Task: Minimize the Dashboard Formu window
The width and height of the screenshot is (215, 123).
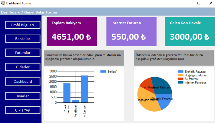Action: tap(187, 3)
